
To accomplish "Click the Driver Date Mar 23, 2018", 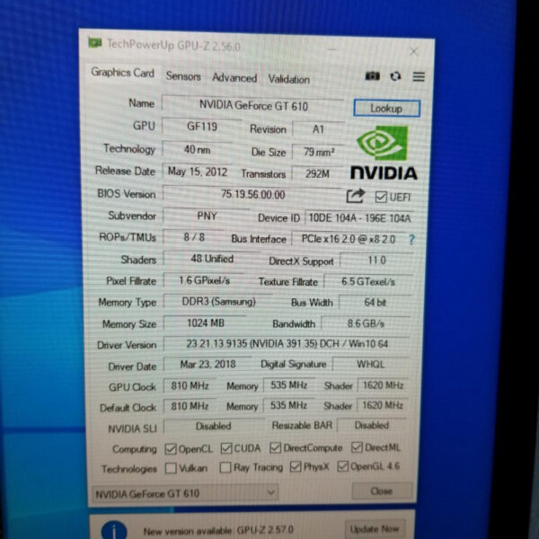I will pyautogui.click(x=208, y=365).
